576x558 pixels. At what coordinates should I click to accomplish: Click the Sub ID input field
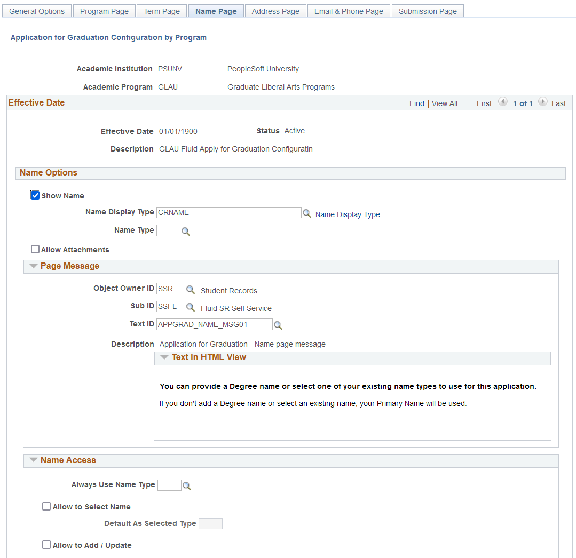171,306
